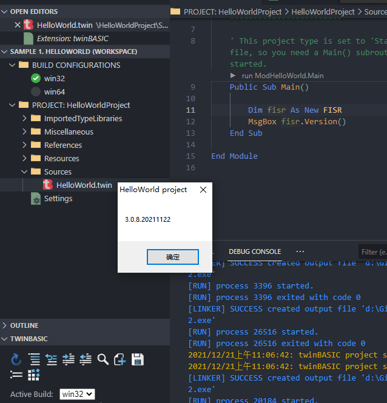Click the code 'Public Sub Main()'

269,87
